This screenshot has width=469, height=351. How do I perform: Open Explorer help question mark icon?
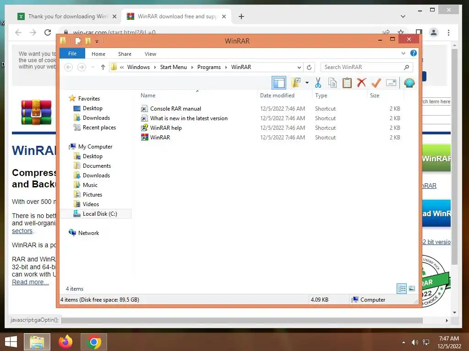click(414, 53)
